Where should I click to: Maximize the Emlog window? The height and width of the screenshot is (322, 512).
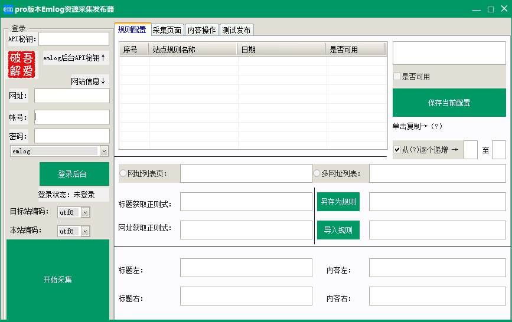(491, 9)
